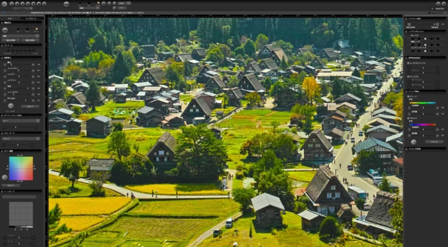Click the plus button of the コントラスト slider
The height and width of the screenshot is (247, 448).
point(33,70)
